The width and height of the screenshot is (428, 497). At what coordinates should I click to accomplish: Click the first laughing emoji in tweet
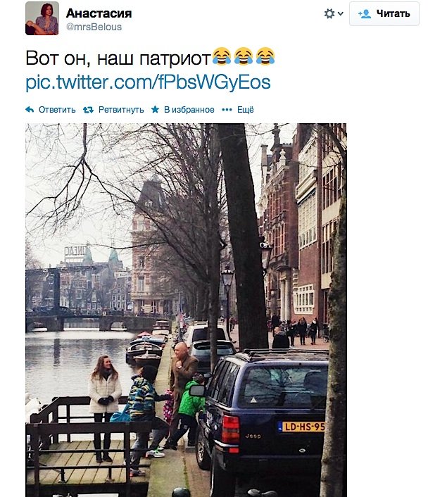[221, 56]
